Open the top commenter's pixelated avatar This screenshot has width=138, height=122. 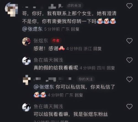coord(11,9)
